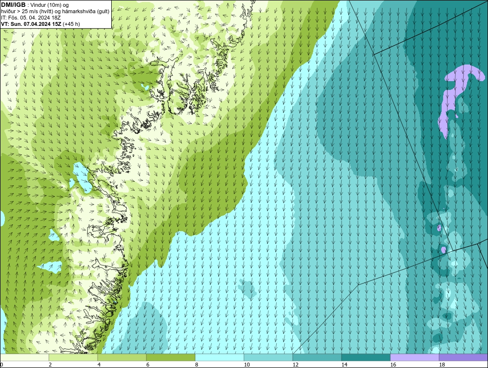Screen dimensions: 488x368
Task: Click the legend value label 16
Action: point(393,365)
